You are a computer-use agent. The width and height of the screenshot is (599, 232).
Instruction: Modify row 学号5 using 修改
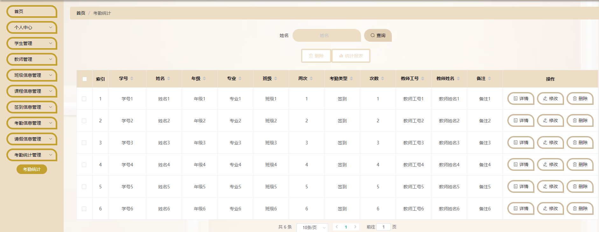(550, 186)
